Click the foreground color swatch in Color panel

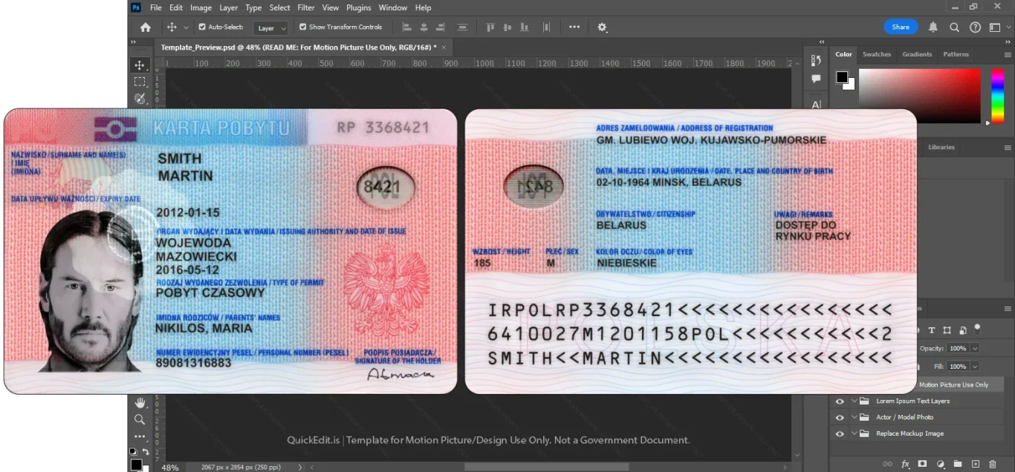point(842,77)
